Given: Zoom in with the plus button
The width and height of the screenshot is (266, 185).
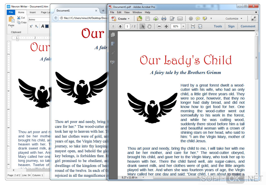Looking at the screenshot, I should coord(166,26).
